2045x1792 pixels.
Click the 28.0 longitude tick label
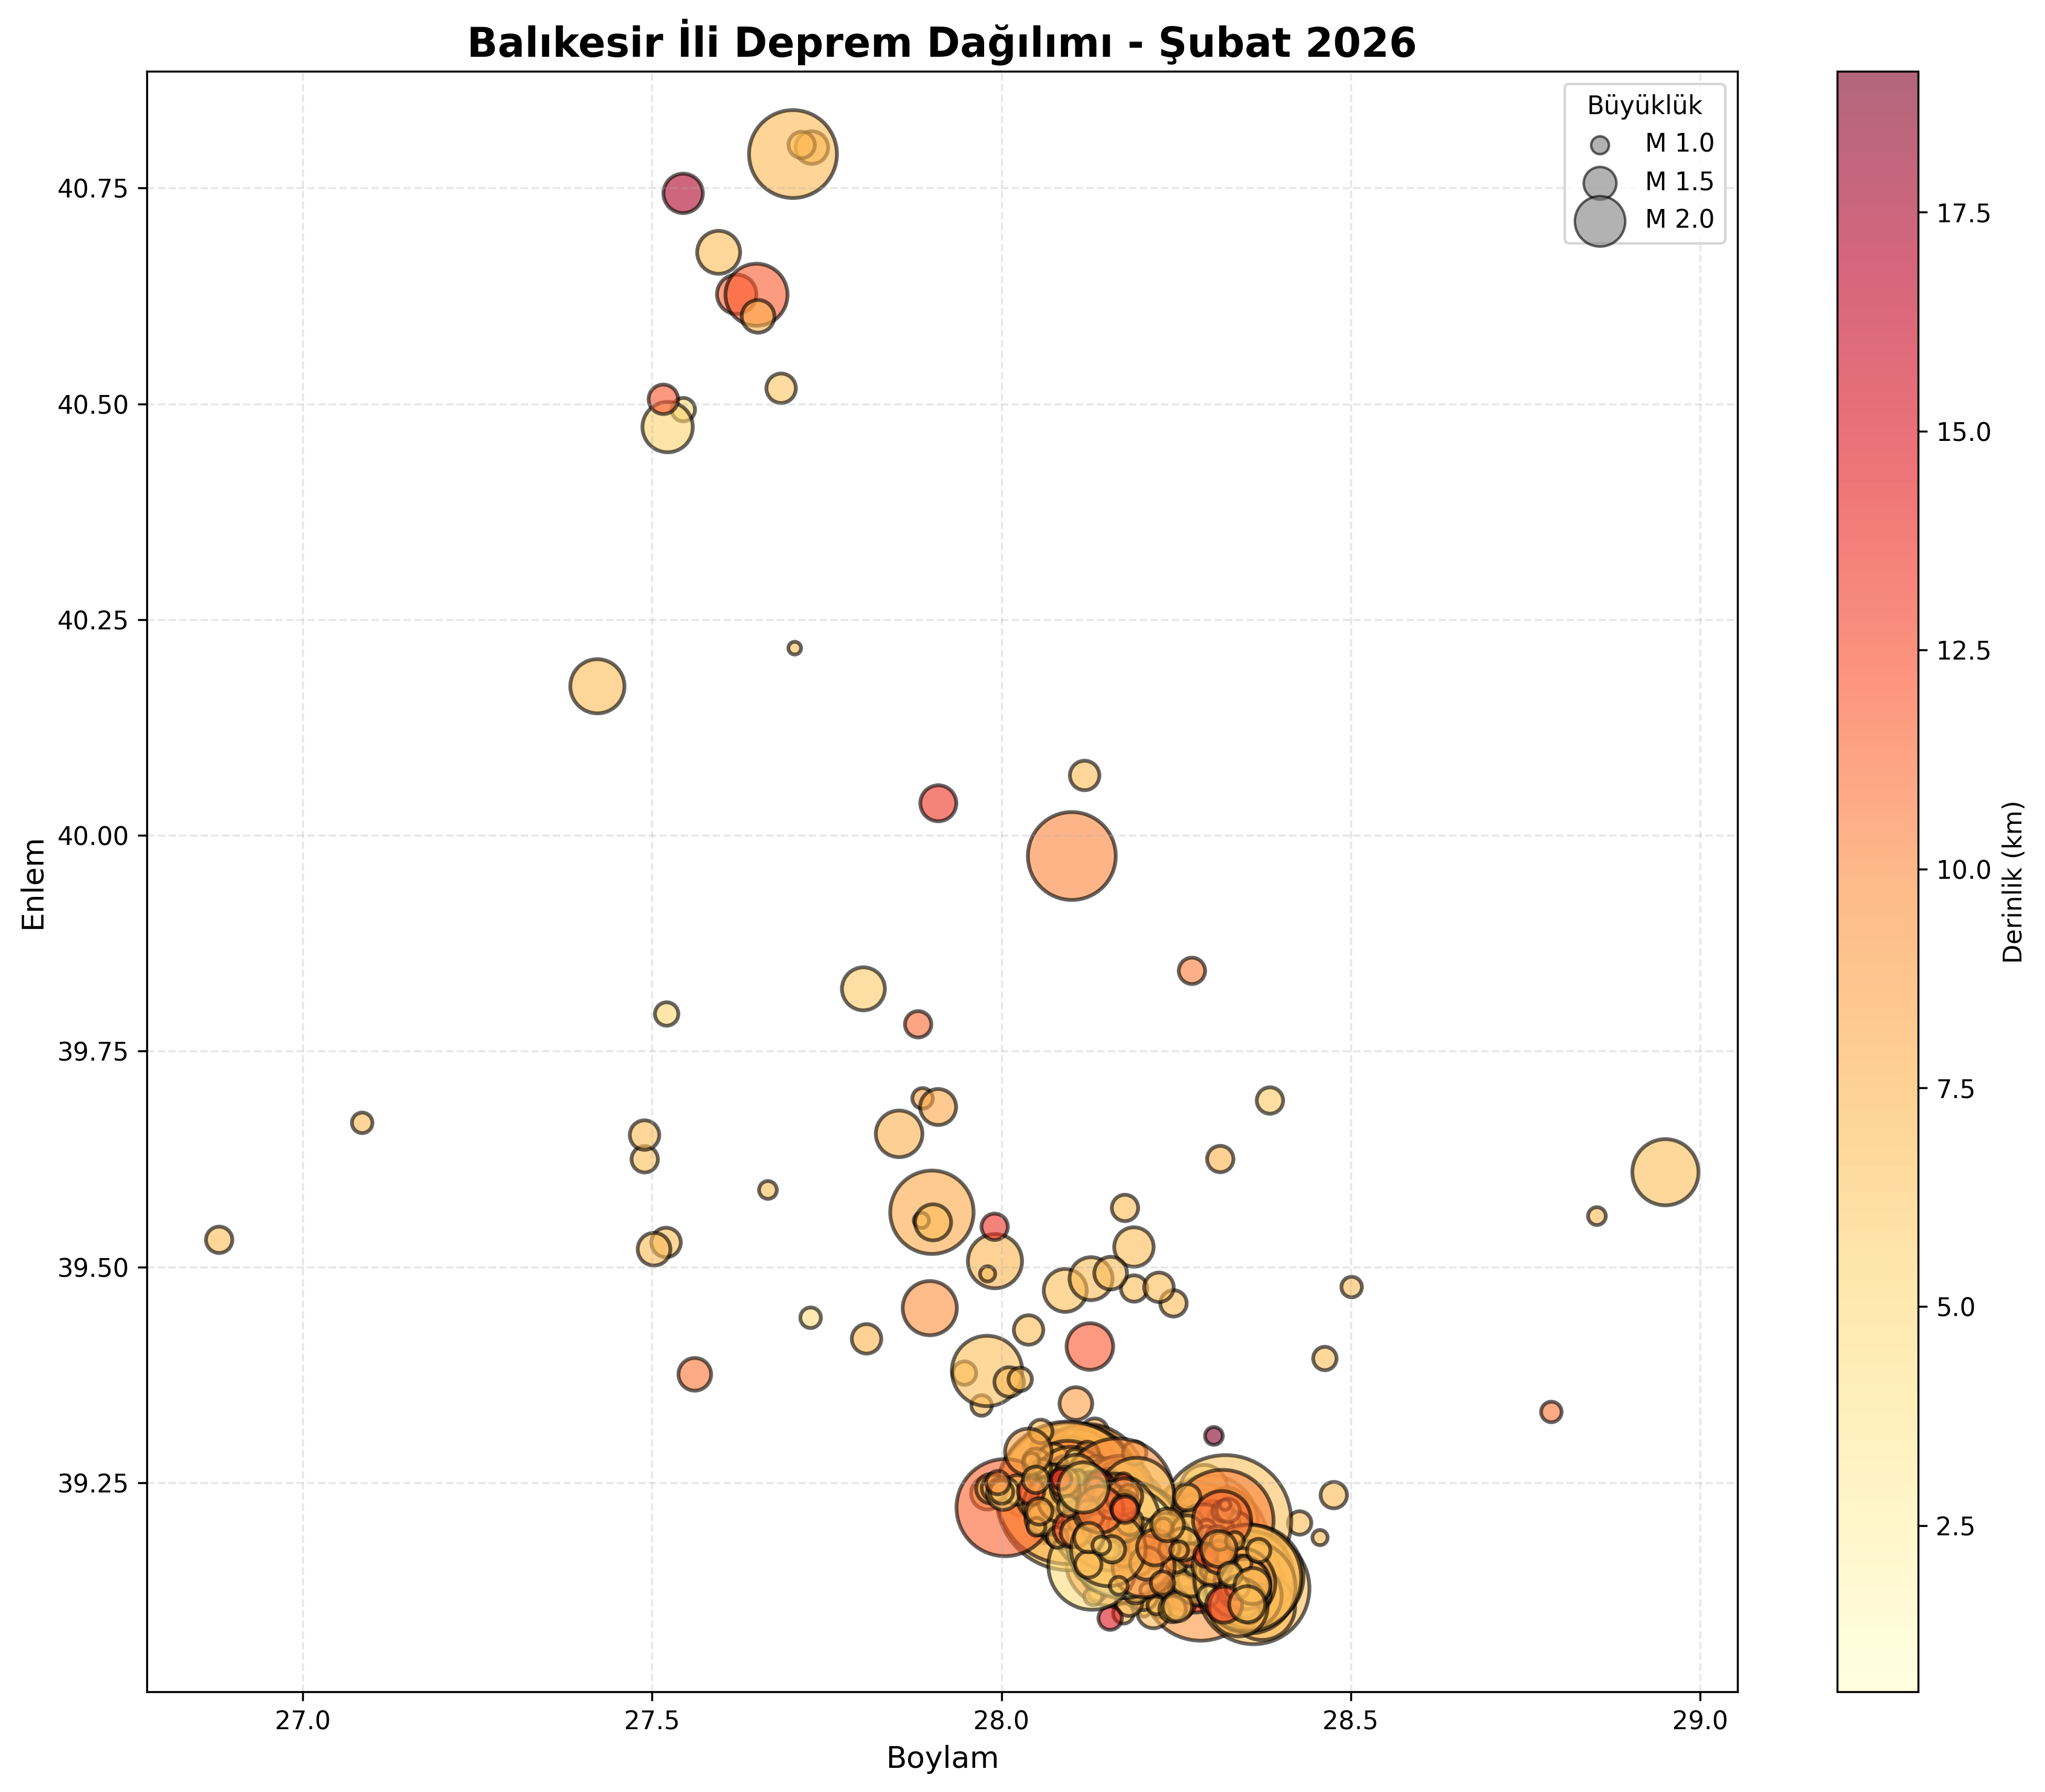pyautogui.click(x=1001, y=1722)
